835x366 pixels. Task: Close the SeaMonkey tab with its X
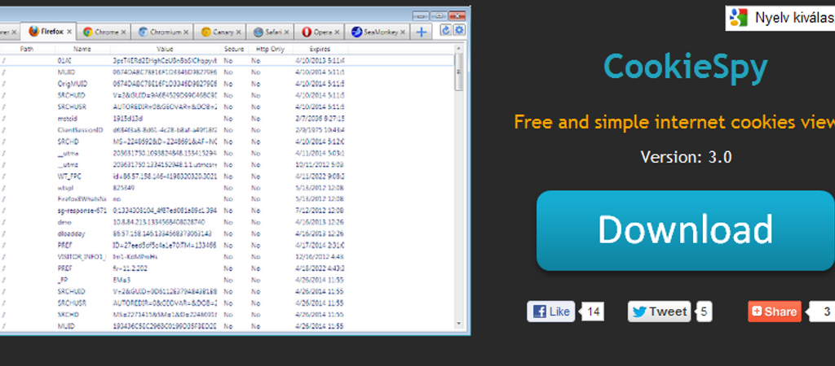(x=404, y=33)
